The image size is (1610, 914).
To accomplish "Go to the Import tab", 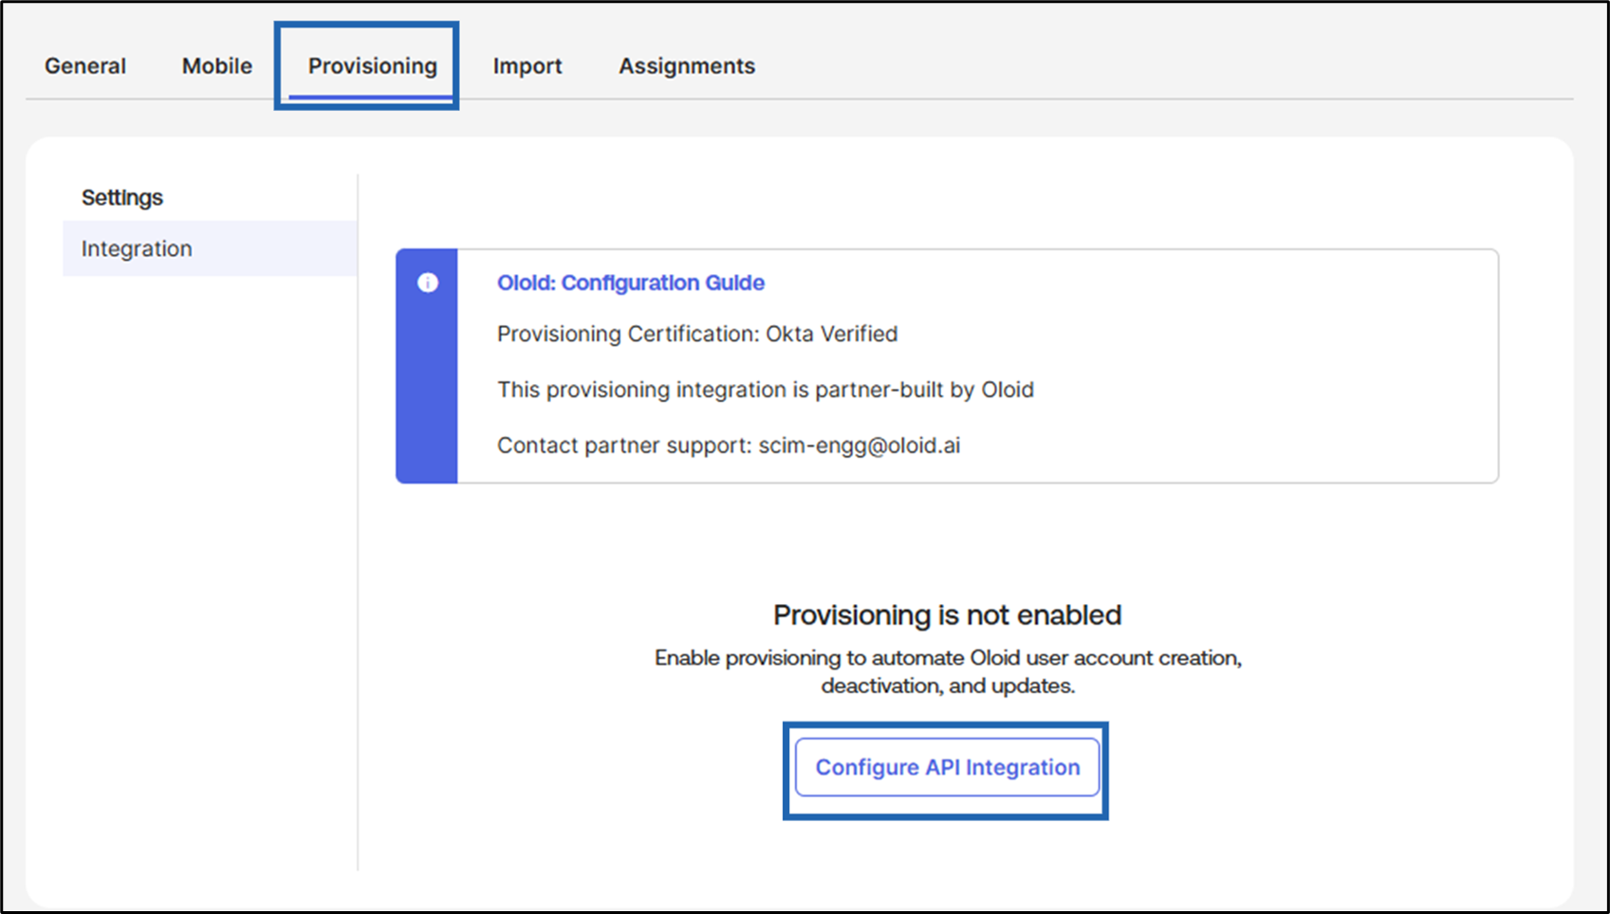I will [x=527, y=66].
